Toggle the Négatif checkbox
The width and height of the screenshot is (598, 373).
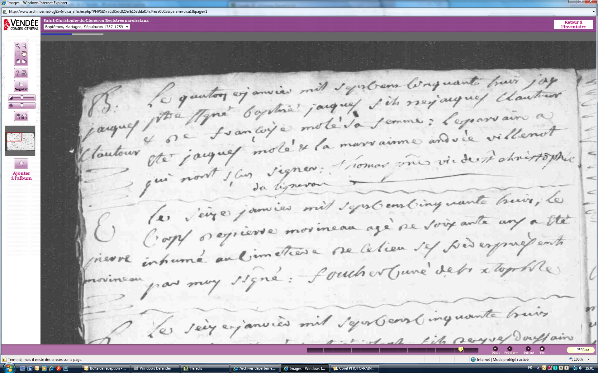(x=21, y=84)
